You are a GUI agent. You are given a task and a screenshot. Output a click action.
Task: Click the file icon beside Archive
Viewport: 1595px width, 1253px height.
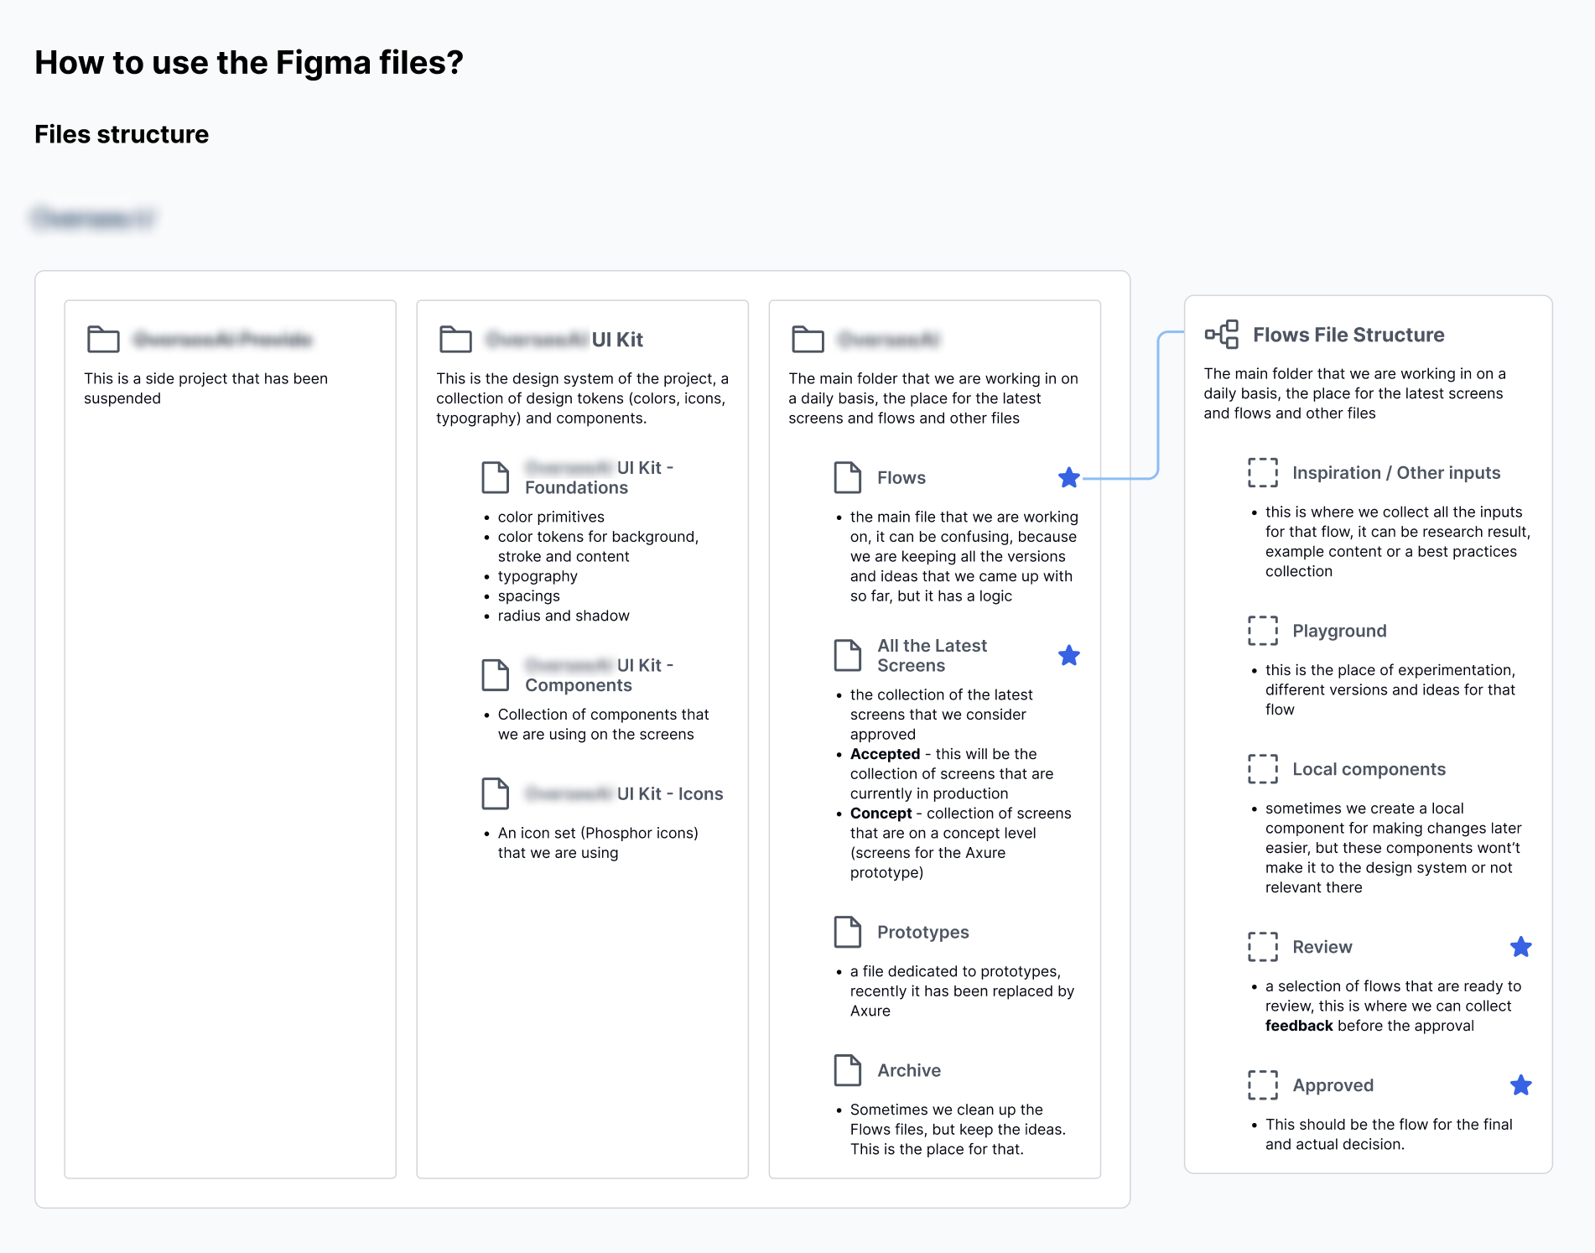coord(848,1070)
